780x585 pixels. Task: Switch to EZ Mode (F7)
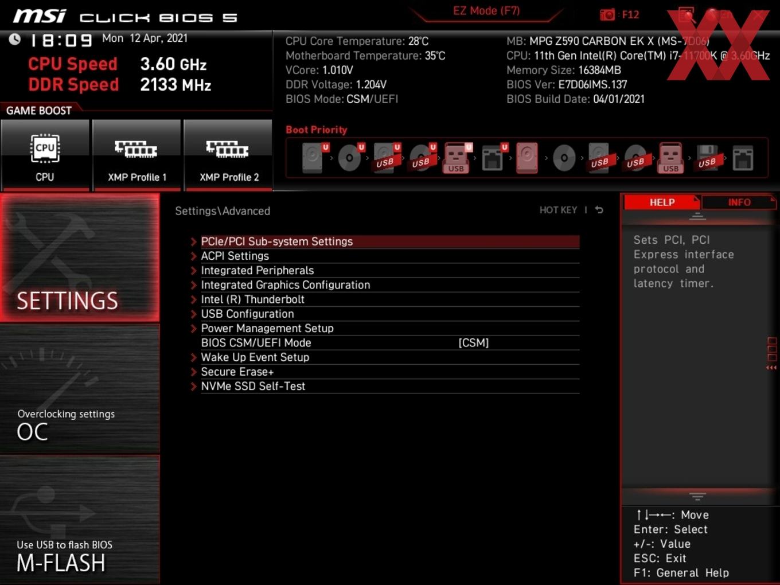486,11
